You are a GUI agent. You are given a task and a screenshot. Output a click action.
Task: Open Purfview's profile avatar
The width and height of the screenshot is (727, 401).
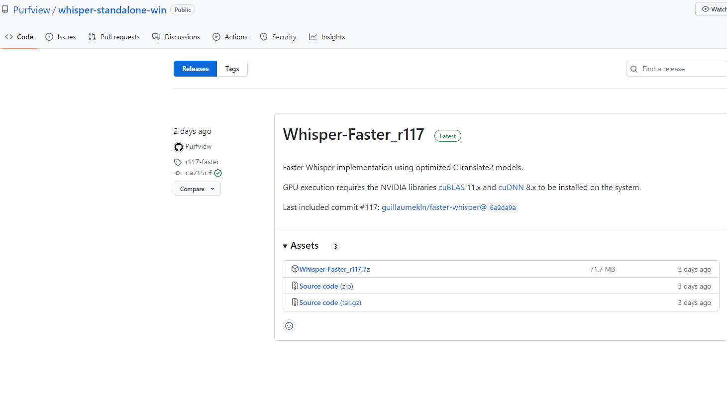coord(178,146)
